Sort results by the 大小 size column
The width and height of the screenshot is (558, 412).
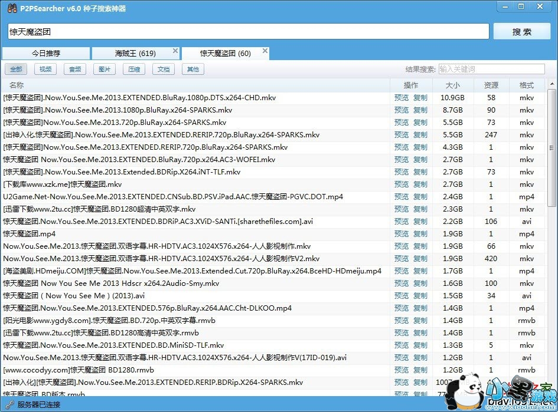click(452, 84)
